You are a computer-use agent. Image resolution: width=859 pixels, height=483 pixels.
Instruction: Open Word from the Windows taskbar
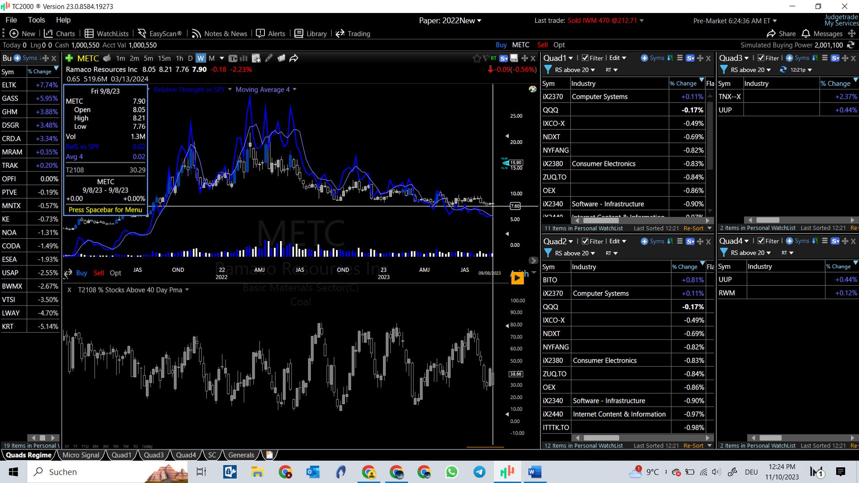click(535, 472)
